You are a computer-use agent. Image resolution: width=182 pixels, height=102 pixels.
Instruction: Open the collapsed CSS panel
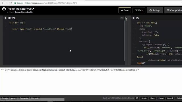(127, 18)
